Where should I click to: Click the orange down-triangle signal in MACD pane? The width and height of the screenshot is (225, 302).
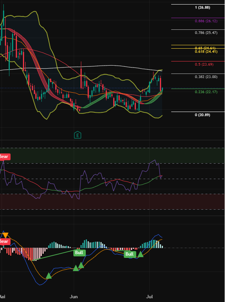pyautogui.click(x=5, y=235)
